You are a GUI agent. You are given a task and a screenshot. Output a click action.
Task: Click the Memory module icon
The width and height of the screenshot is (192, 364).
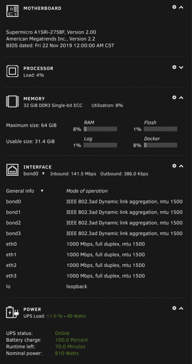tap(12, 101)
